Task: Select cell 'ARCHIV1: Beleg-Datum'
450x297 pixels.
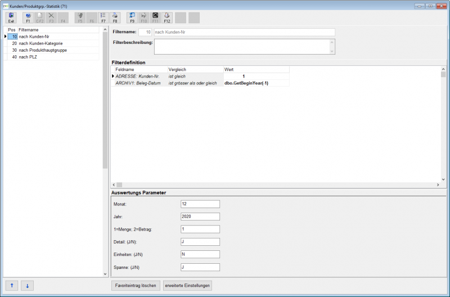Action: tap(141, 83)
